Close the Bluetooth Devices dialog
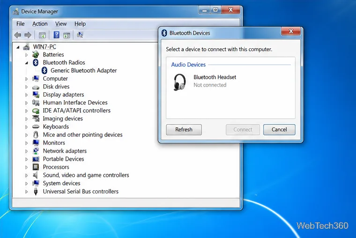 (x=291, y=31)
